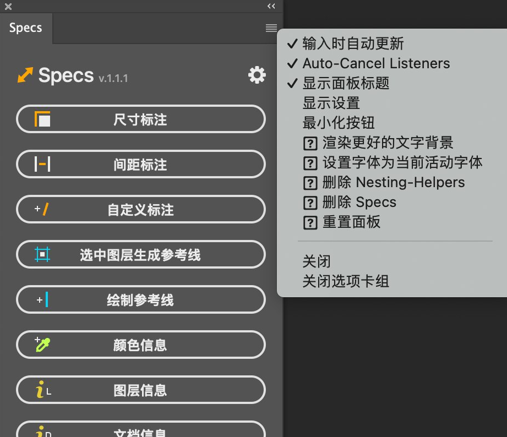Viewport: 507px width, 437px height.
Task: Click the 尺寸标注 dimension icon
Action: click(42, 119)
